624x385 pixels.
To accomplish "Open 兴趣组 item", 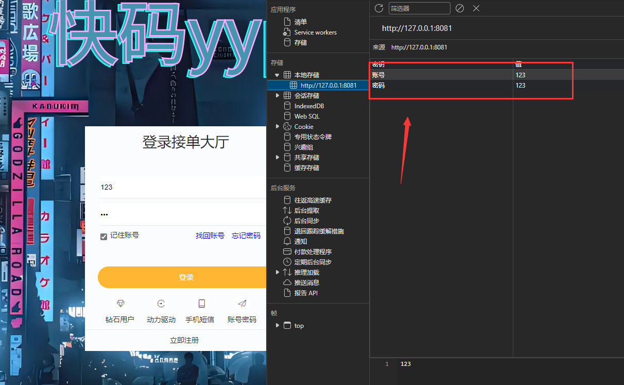I will [x=304, y=147].
